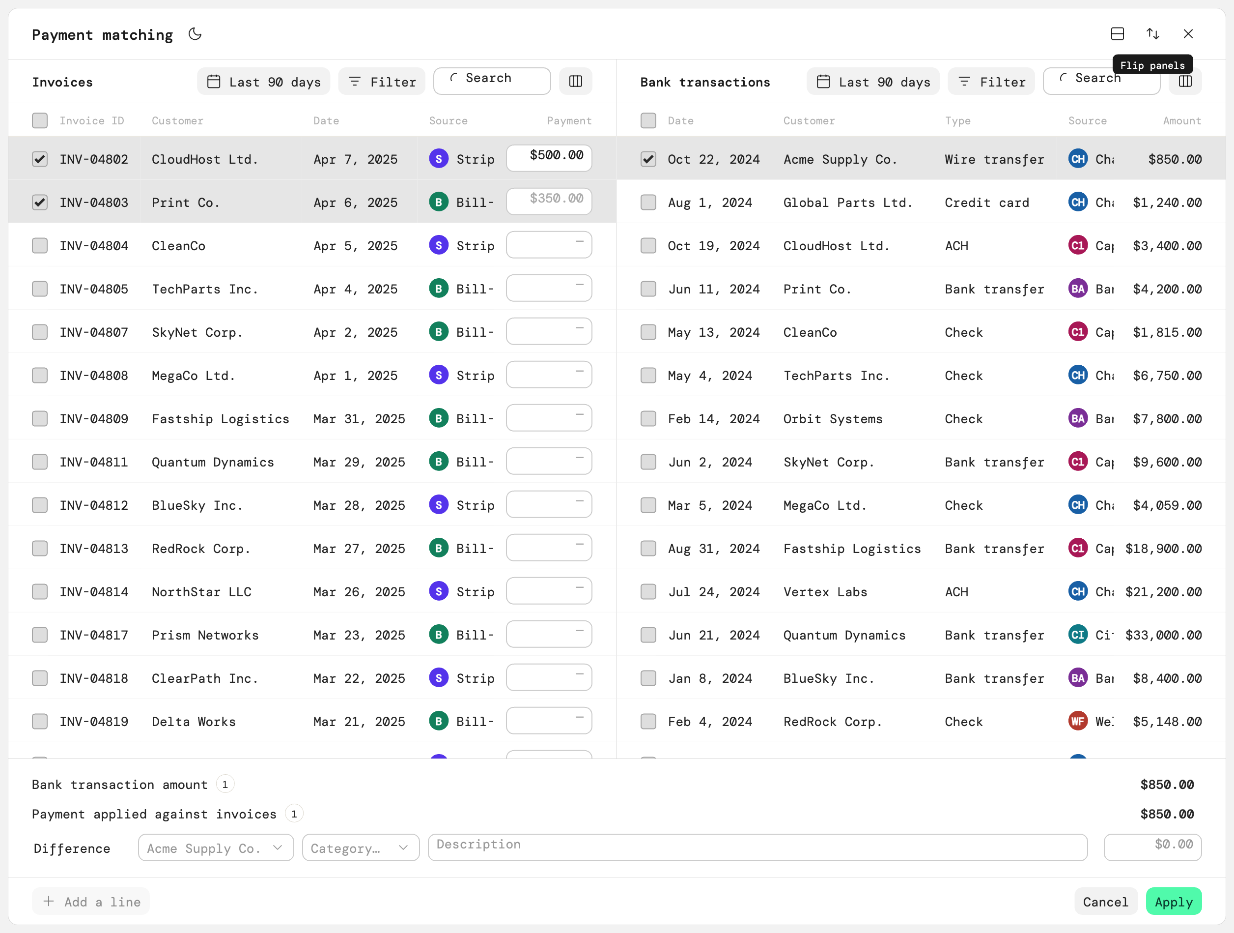
Task: Open Invoices Last 90 days date range
Action: point(263,82)
